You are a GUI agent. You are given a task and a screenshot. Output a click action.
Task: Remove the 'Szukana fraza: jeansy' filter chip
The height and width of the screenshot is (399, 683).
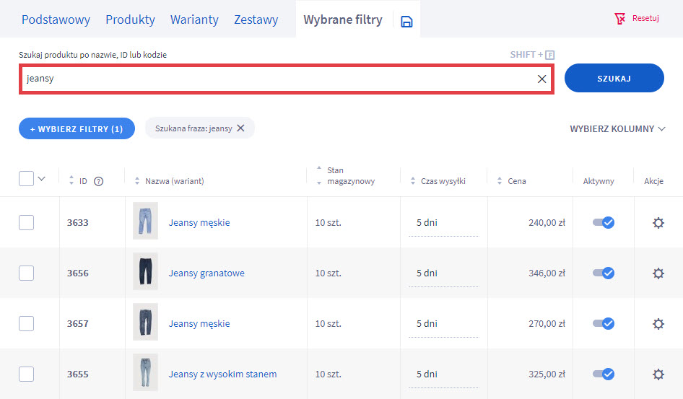point(240,128)
